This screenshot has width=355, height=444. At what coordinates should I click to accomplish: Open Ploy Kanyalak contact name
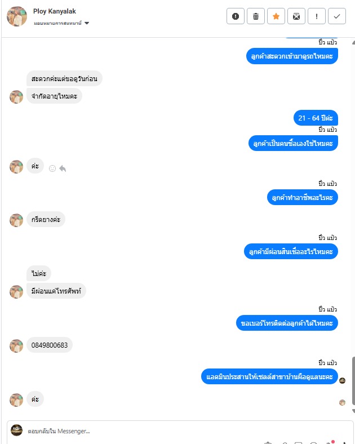pos(54,11)
